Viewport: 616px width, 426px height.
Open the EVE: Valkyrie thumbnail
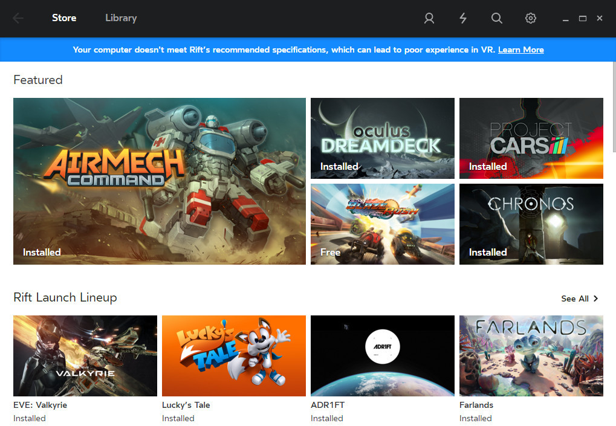(85, 355)
